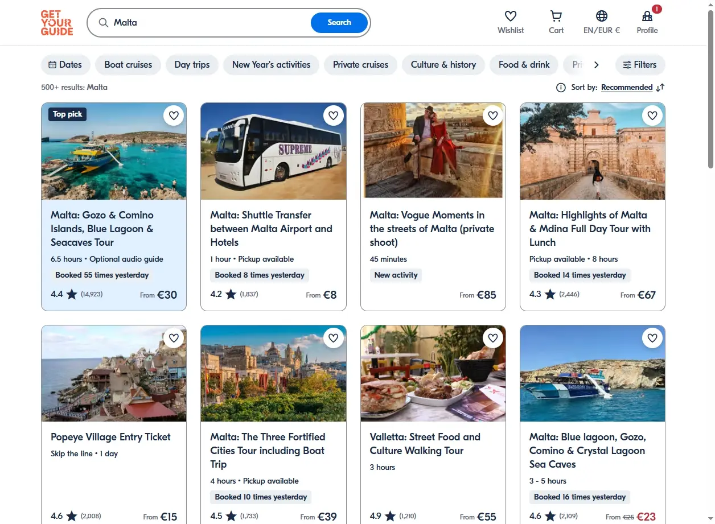The image size is (715, 524).
Task: Click 'Booked 16 times yesterday' label
Action: [580, 497]
